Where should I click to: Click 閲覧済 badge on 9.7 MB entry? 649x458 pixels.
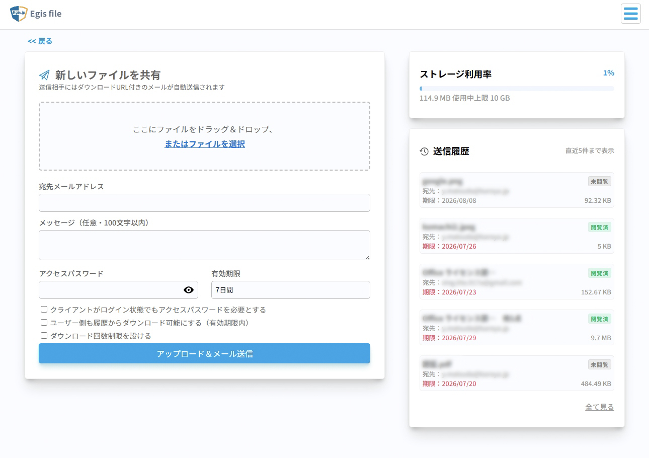point(600,319)
